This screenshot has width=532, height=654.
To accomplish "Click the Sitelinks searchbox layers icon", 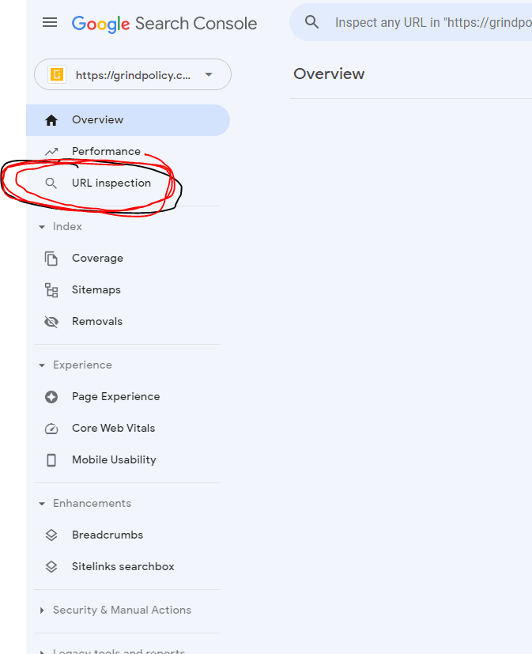I will click(x=51, y=567).
